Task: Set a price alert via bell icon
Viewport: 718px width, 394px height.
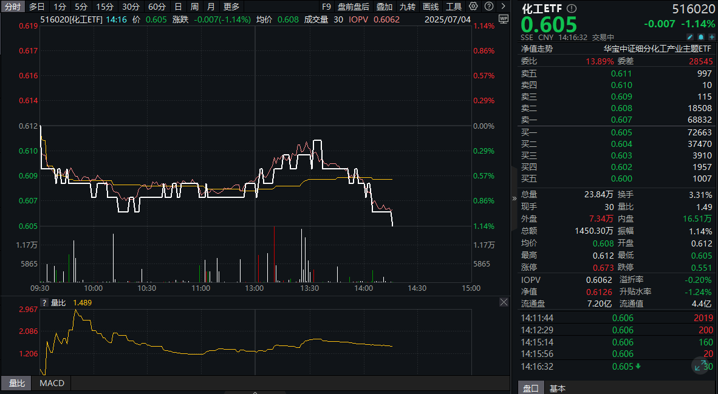Action: click(x=700, y=37)
